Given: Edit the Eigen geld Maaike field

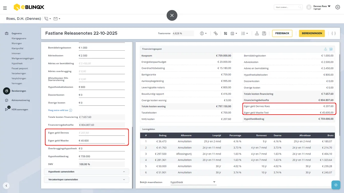Looking at the screenshot, I should (x=102, y=141).
